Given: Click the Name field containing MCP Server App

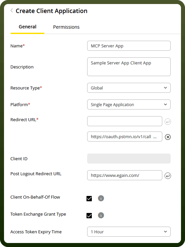Looking at the screenshot, I should point(129,46).
